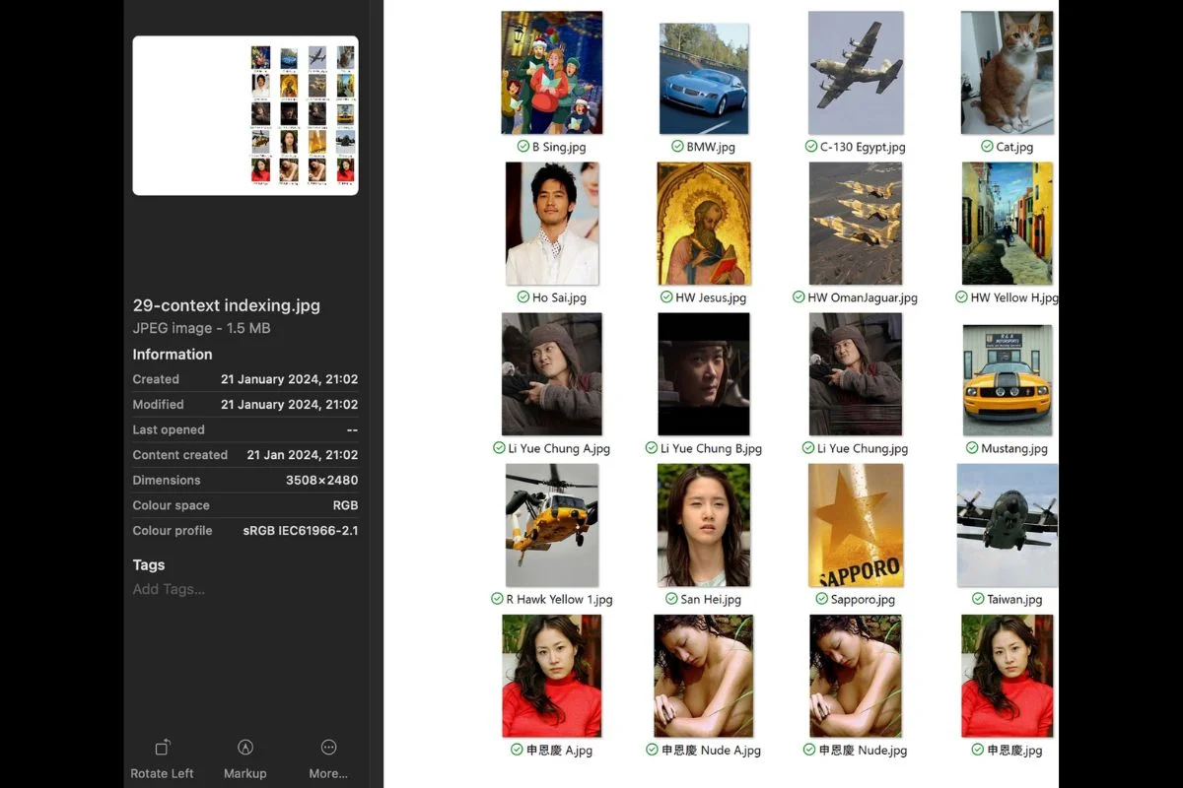This screenshot has width=1183, height=788.
Task: Click the 29-context indexing.jpg title
Action: click(227, 305)
